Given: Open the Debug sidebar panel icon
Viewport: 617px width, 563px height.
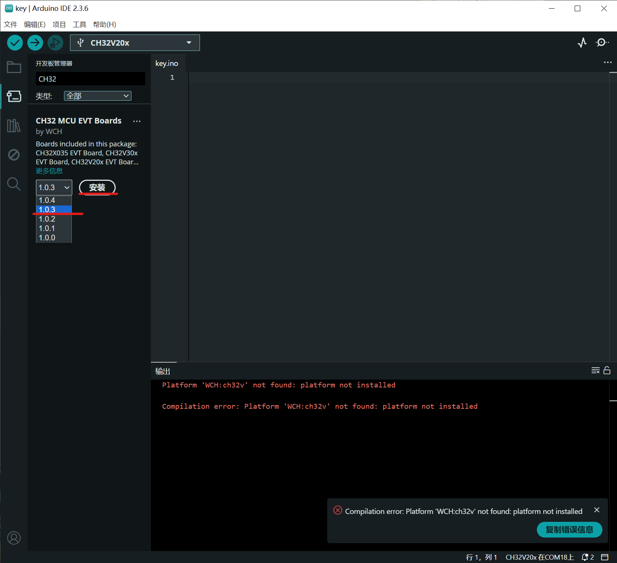Looking at the screenshot, I should pyautogui.click(x=14, y=155).
